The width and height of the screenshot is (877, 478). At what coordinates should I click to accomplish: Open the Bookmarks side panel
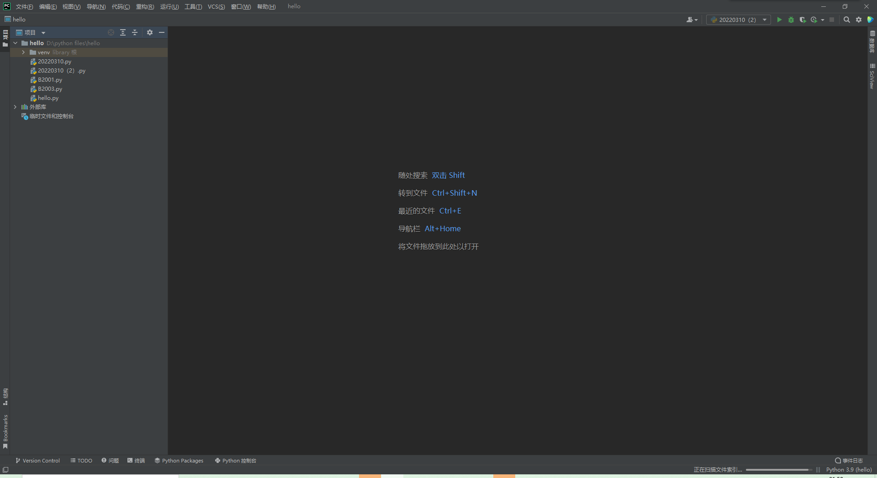(x=5, y=431)
